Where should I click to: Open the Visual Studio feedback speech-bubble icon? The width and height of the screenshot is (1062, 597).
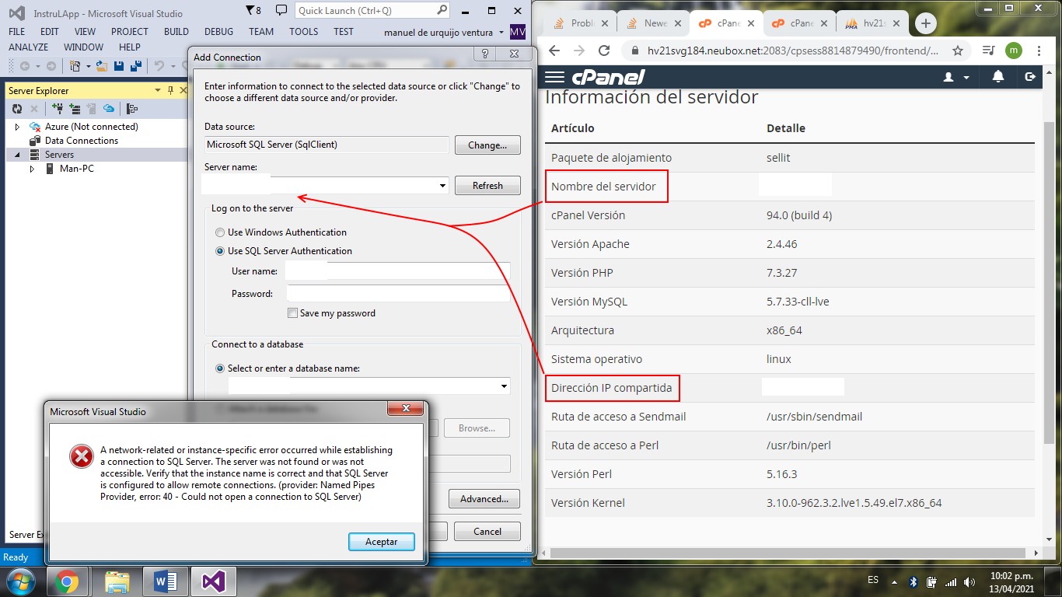tap(281, 11)
